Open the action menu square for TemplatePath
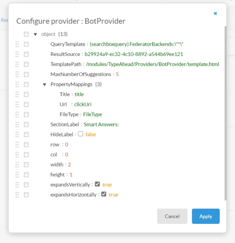 26,64
